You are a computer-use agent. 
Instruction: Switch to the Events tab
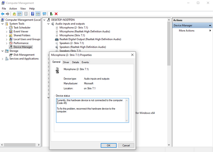(85, 62)
